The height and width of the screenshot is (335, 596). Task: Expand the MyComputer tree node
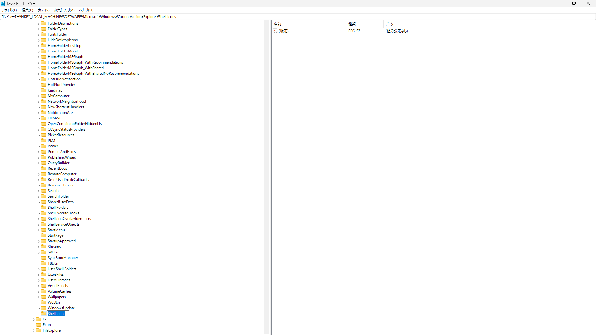coord(38,96)
